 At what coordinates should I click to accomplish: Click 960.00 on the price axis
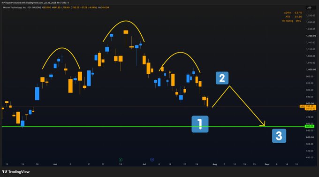point(310,77)
